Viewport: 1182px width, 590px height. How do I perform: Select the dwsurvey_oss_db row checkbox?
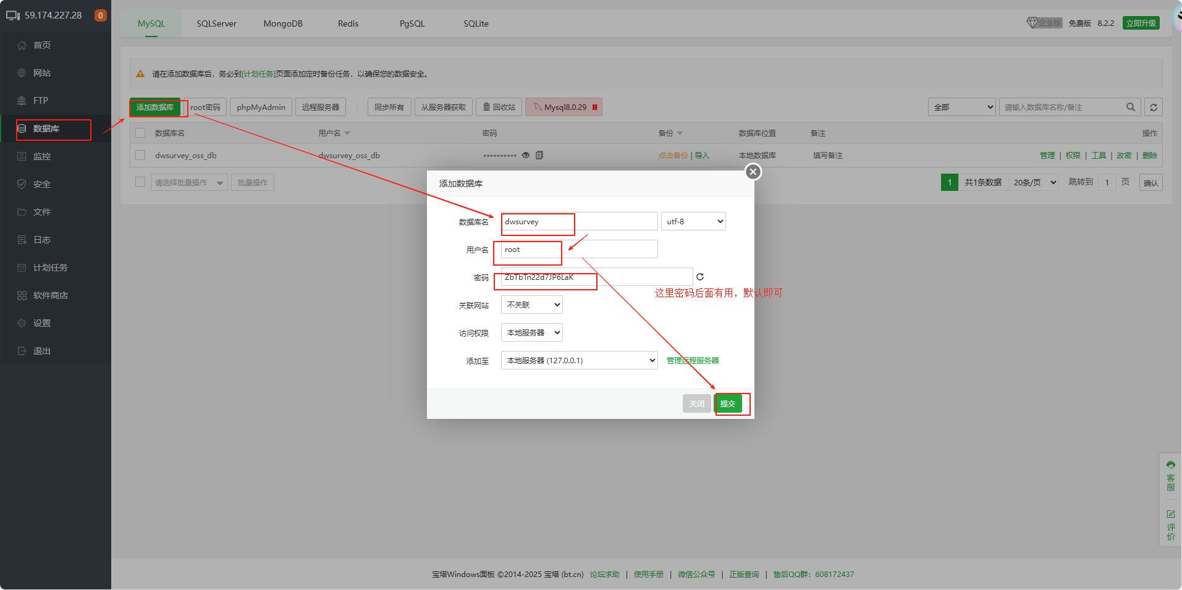tap(140, 155)
